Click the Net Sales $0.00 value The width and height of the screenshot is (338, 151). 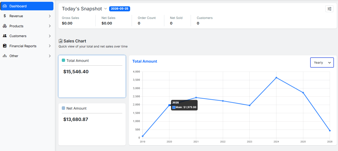pos(107,23)
